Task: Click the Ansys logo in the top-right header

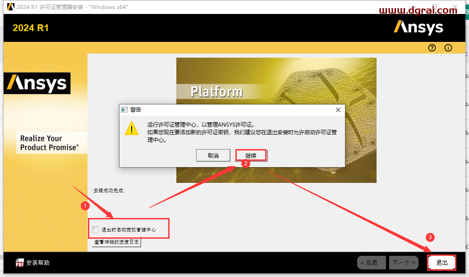Action: pos(418,27)
